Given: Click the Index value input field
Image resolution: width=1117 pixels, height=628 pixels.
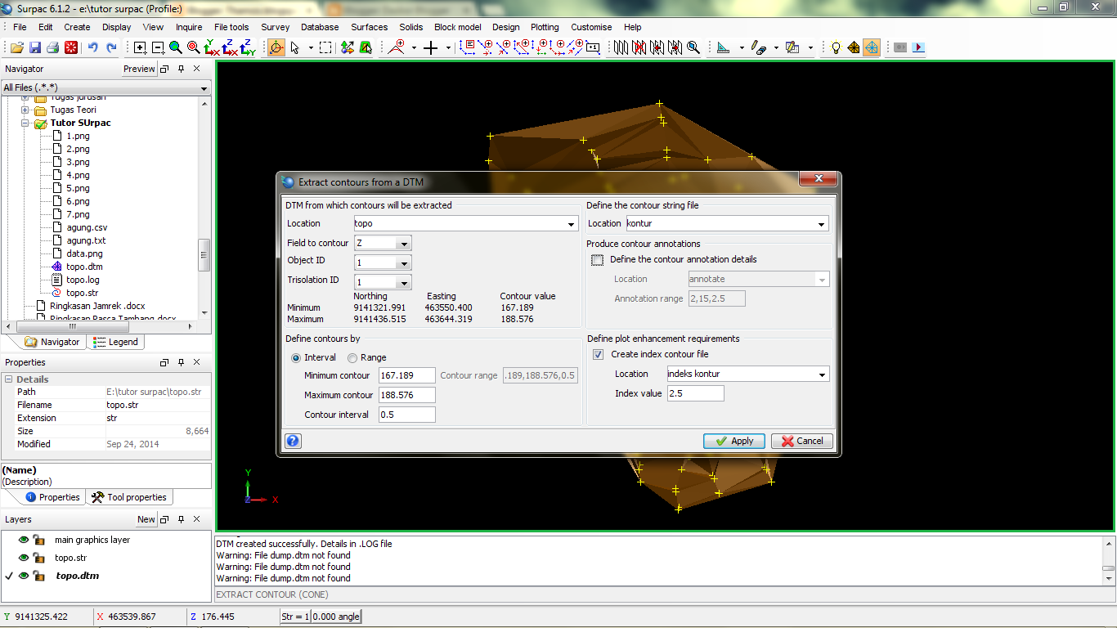Looking at the screenshot, I should [696, 394].
